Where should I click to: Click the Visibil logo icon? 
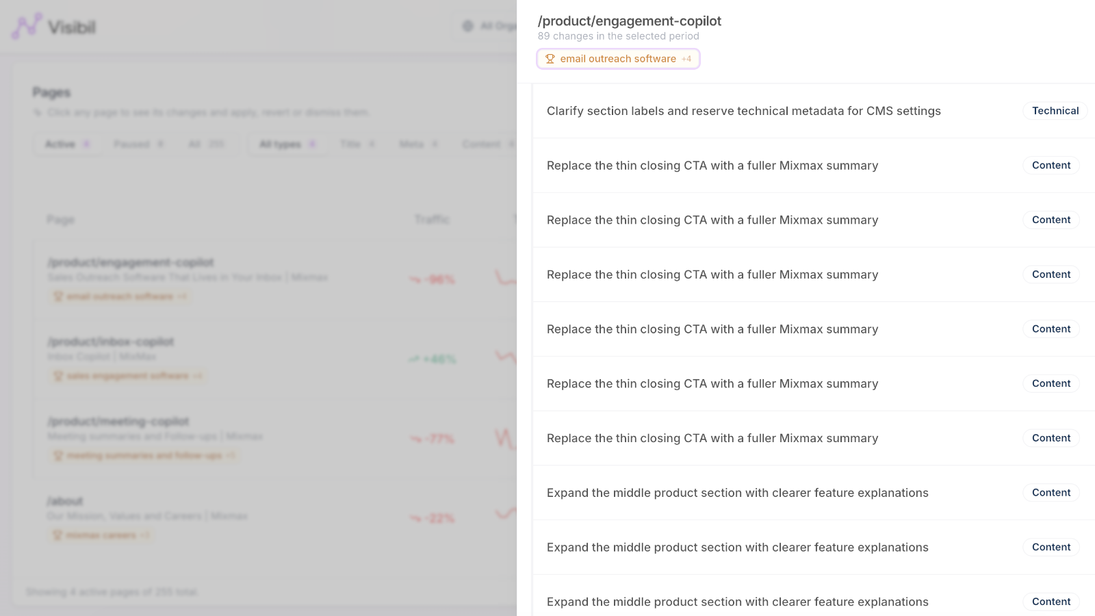tap(27, 27)
